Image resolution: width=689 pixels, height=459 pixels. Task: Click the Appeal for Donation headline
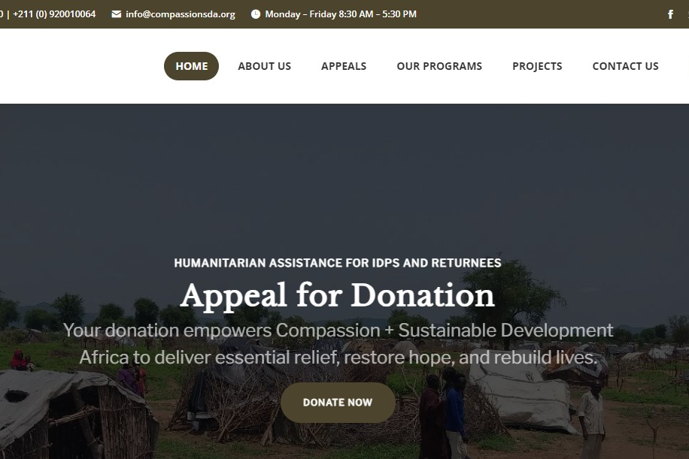[x=338, y=295]
